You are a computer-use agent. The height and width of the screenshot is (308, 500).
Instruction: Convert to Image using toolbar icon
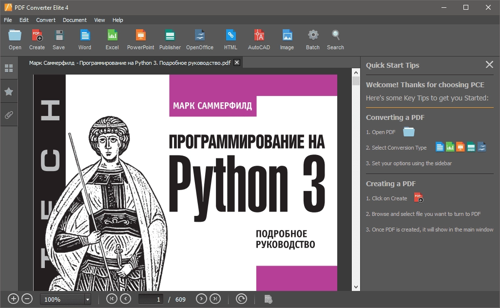pyautogui.click(x=287, y=35)
